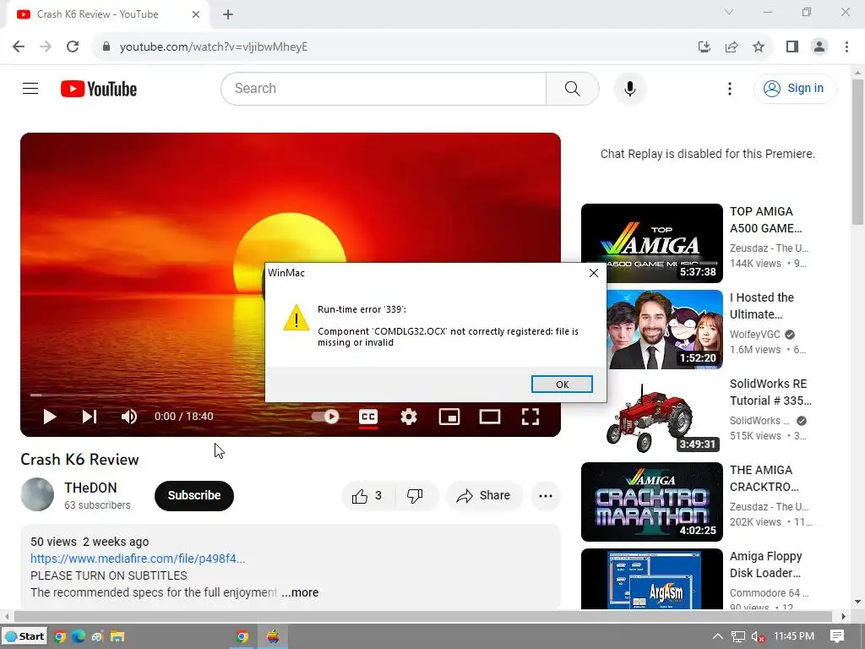The height and width of the screenshot is (649, 865).
Task: Share this page icon in Chrome
Action: [732, 46]
